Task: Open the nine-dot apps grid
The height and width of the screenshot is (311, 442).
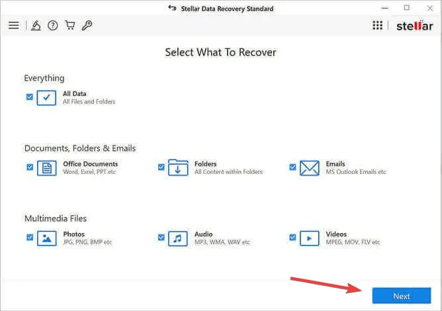Action: pyautogui.click(x=377, y=26)
